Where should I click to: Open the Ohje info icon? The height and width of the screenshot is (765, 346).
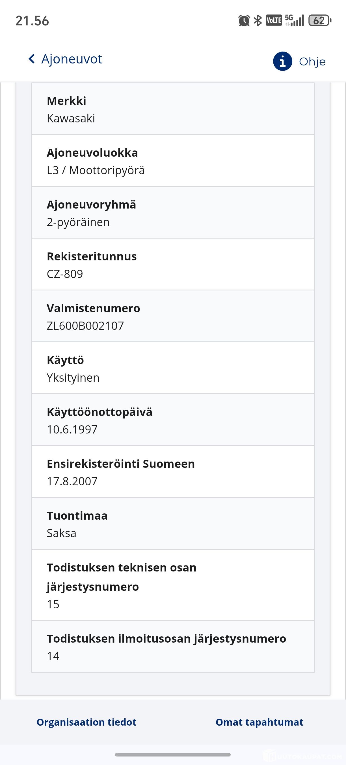tap(282, 61)
